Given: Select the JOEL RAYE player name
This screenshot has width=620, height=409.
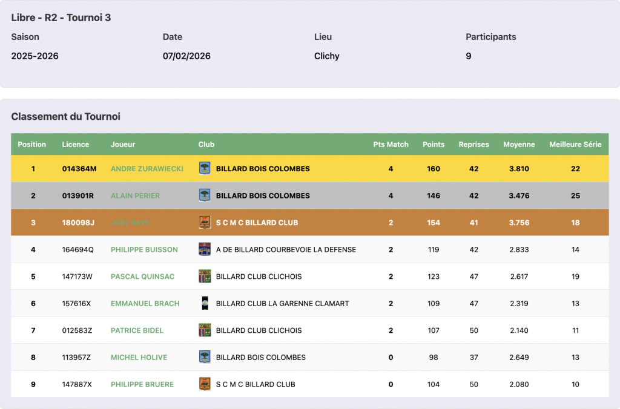Looking at the screenshot, I should [x=130, y=223].
